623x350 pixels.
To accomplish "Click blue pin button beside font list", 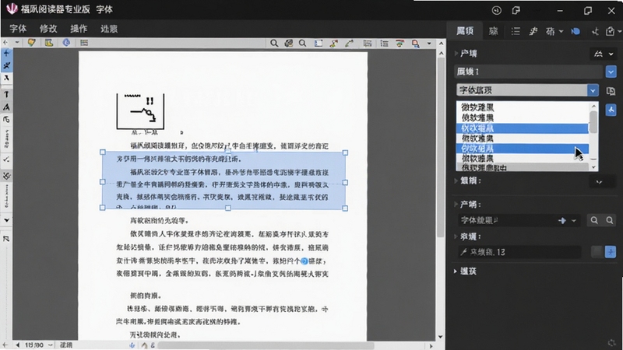I will pyautogui.click(x=611, y=110).
